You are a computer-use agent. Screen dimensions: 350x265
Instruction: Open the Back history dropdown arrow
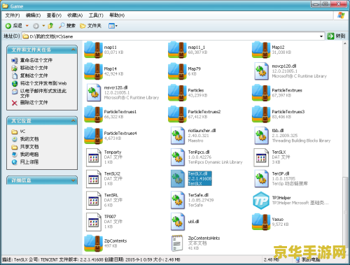click(27, 26)
